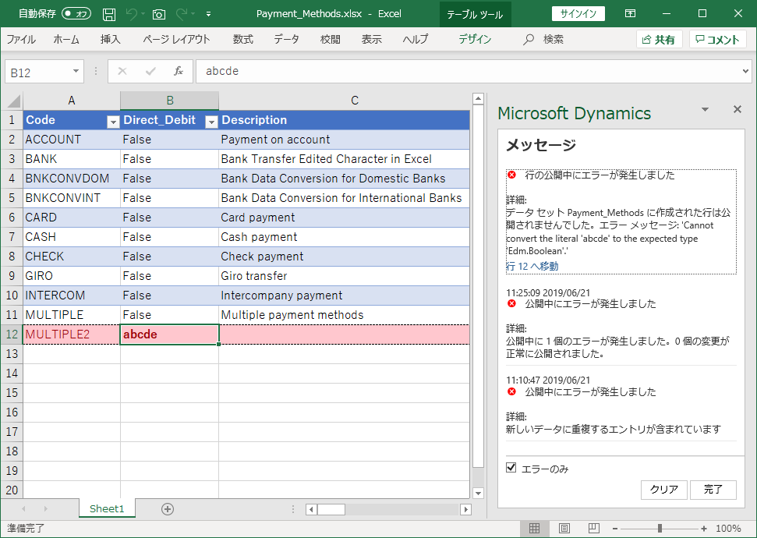The height and width of the screenshot is (538, 757).
Task: Open Microsoft Dynamics pane options arrow
Action: (705, 110)
